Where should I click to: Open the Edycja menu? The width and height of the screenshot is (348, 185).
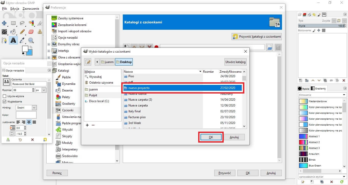[15, 9]
